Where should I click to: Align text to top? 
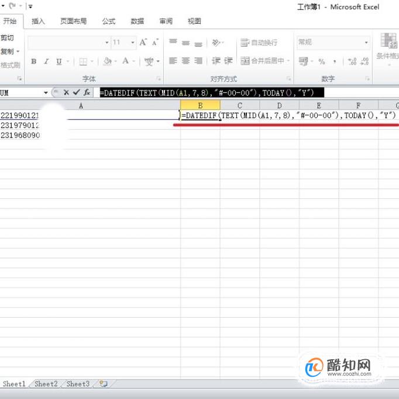pos(173,42)
